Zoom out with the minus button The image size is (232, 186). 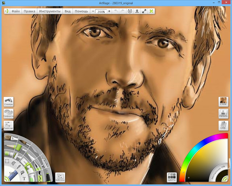[93, 11]
